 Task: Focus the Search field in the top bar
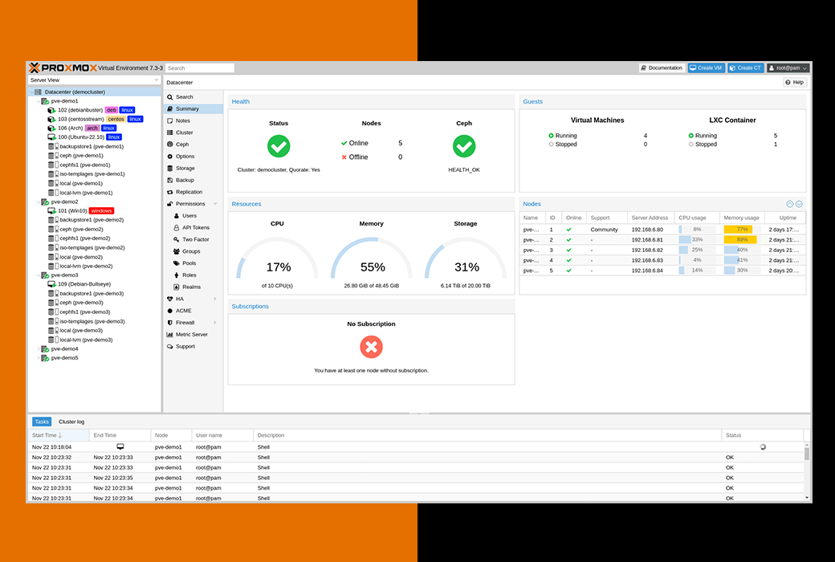(x=200, y=68)
